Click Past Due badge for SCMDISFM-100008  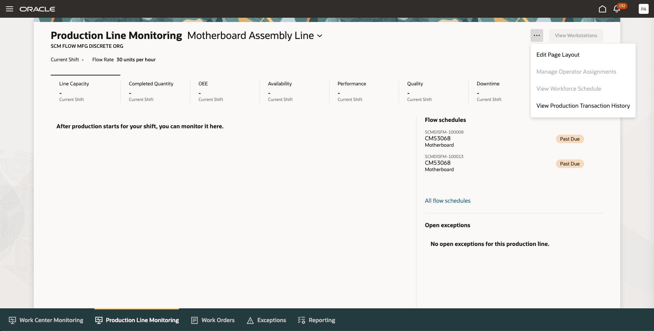coord(570,139)
